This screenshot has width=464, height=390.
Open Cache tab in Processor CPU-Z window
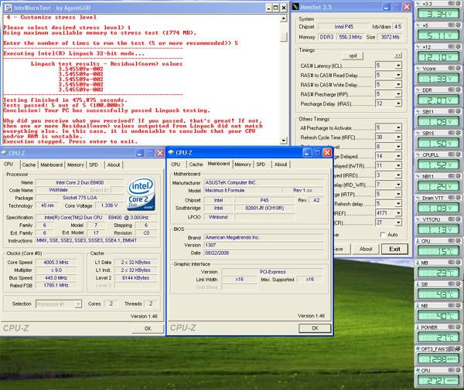click(x=29, y=164)
